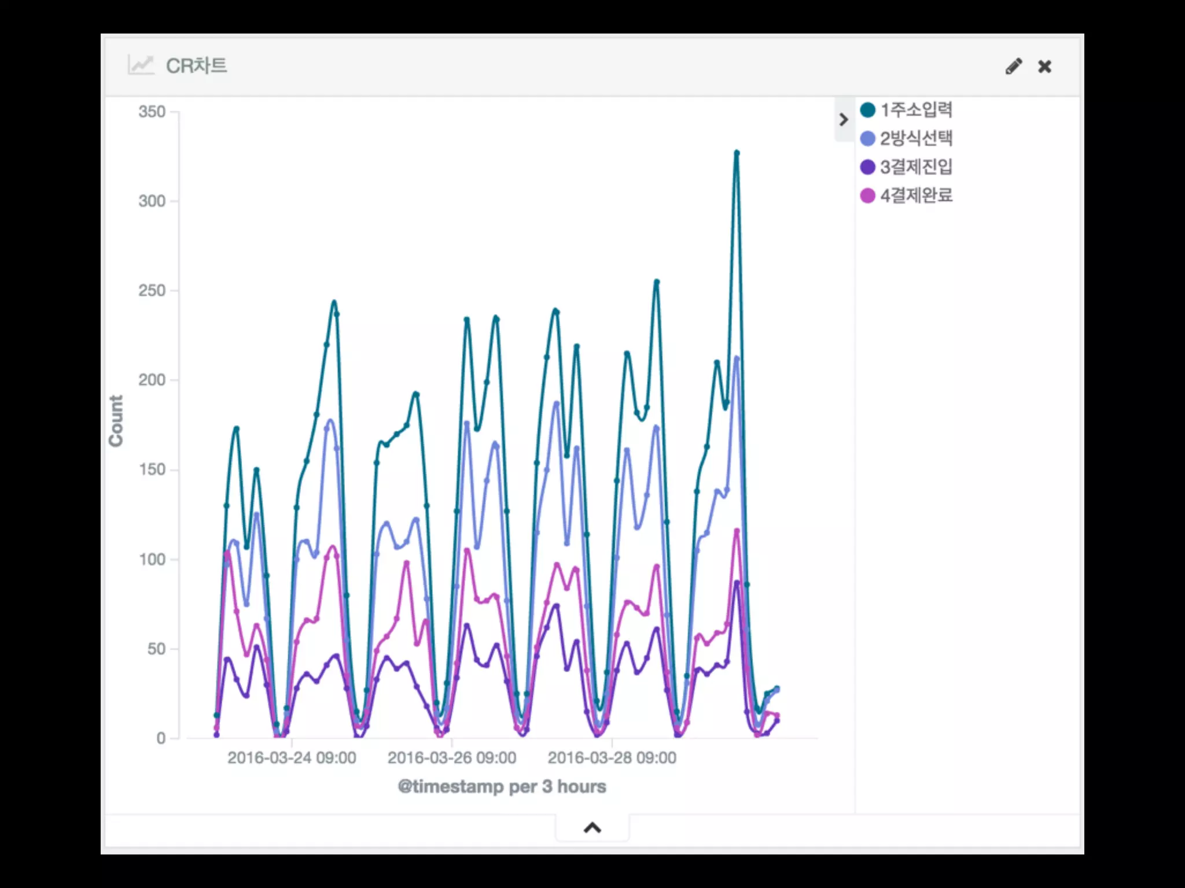Click the highest teal peak data point

click(x=737, y=153)
